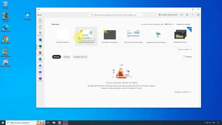
Task: Open the notification center in the taskbar
Action: (x=218, y=123)
